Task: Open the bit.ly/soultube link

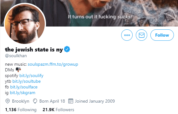Action: click(26, 81)
